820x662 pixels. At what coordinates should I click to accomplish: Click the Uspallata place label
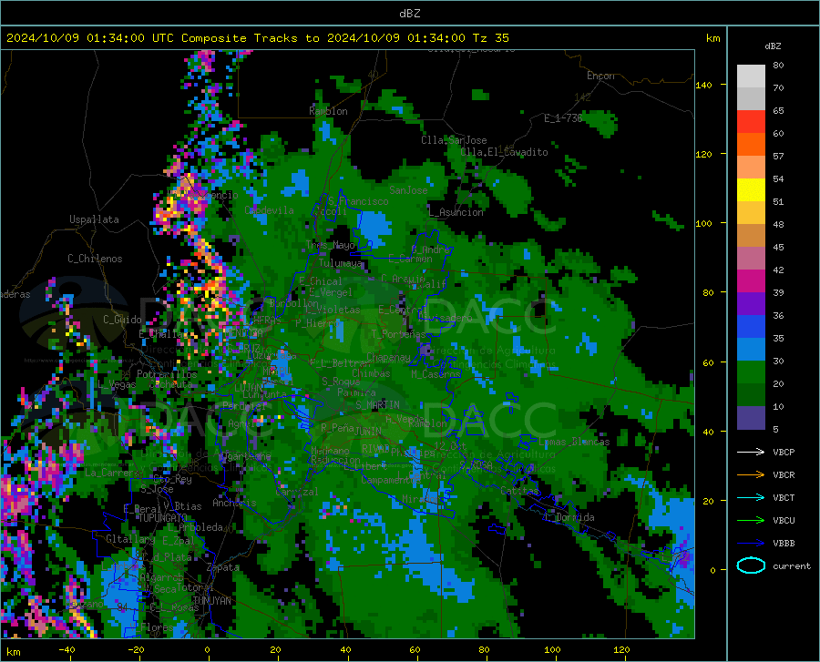coord(94,219)
